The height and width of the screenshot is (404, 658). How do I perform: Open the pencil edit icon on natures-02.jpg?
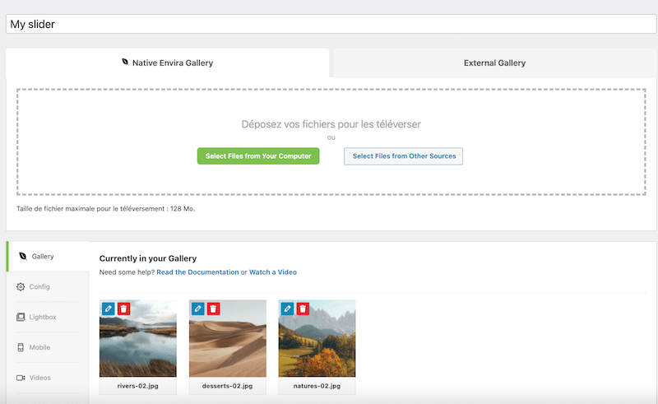[287, 309]
